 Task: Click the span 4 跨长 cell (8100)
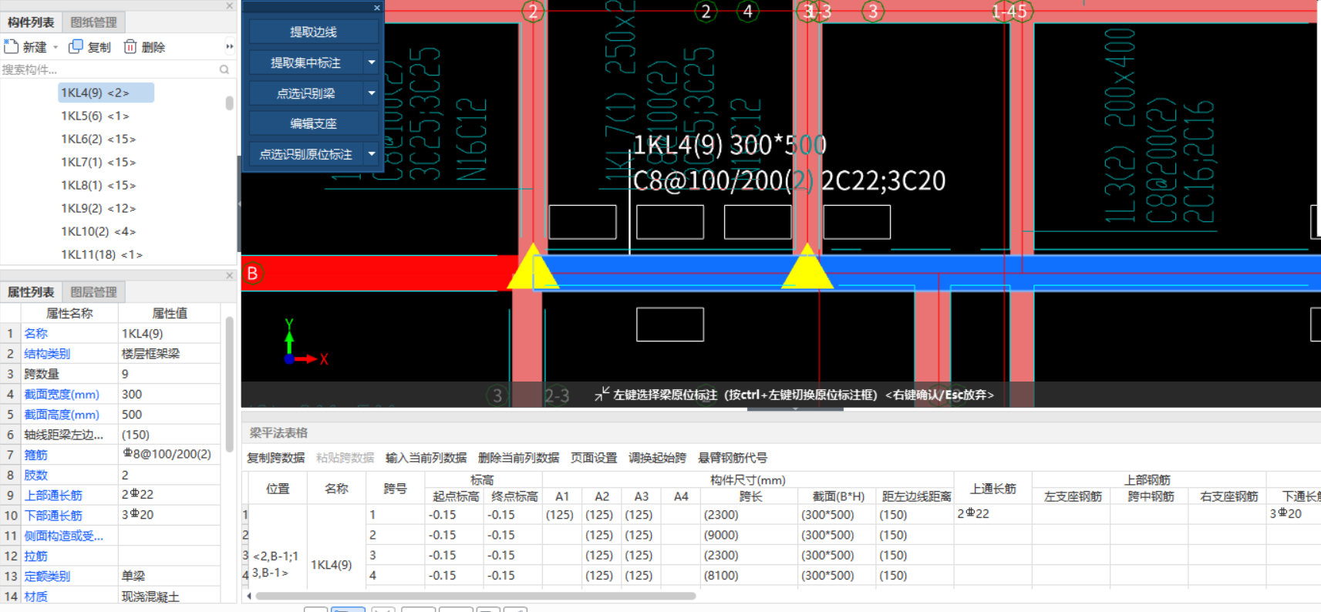pyautogui.click(x=747, y=575)
